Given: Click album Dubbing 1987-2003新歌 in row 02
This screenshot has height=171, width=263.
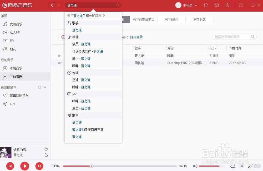Looking at the screenshot, I should click(186, 63).
